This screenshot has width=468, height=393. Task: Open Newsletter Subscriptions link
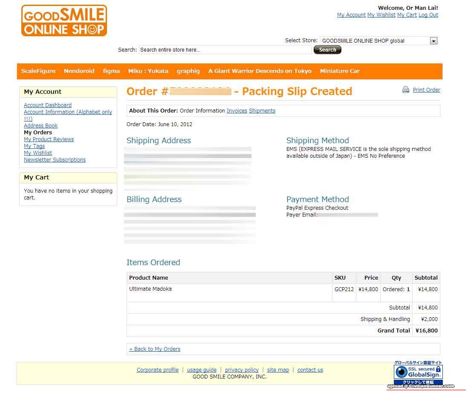pyautogui.click(x=55, y=160)
